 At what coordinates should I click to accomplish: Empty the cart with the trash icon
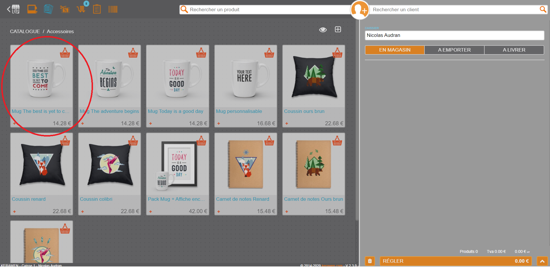[x=370, y=261]
